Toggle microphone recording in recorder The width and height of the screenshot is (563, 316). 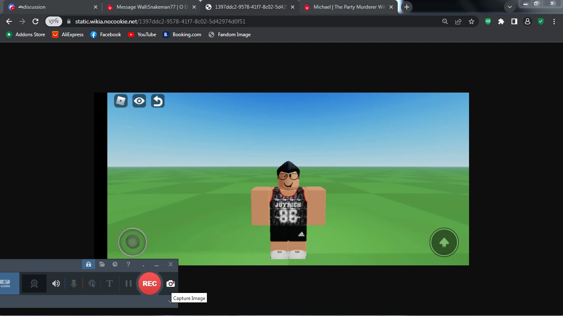pos(74,283)
